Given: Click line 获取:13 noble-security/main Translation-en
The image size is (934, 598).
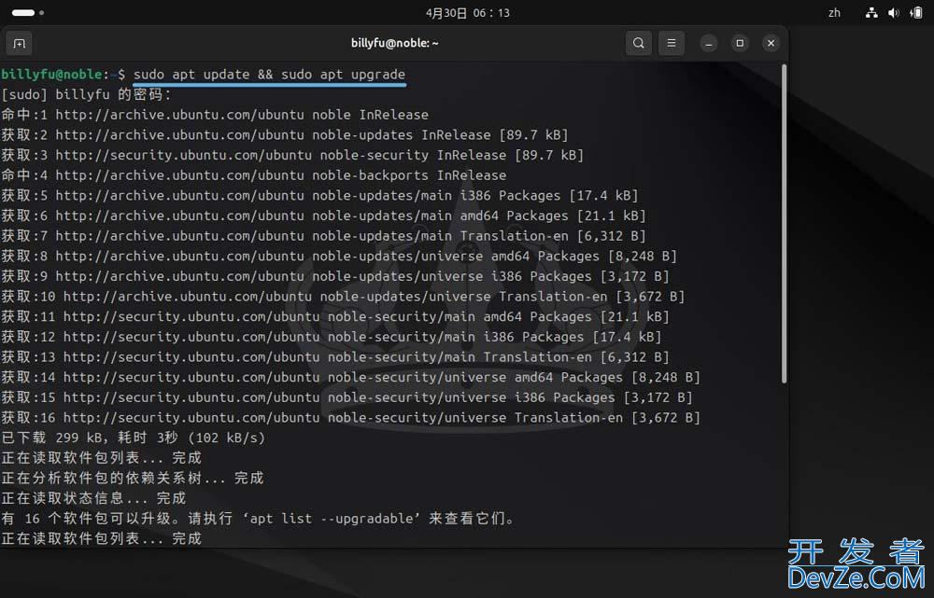Looking at the screenshot, I should coord(335,357).
